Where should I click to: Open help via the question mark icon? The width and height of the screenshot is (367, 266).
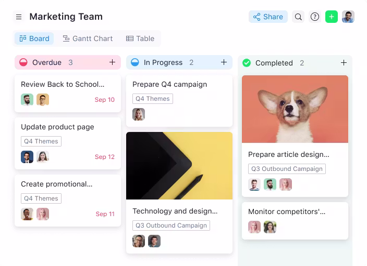(x=315, y=17)
